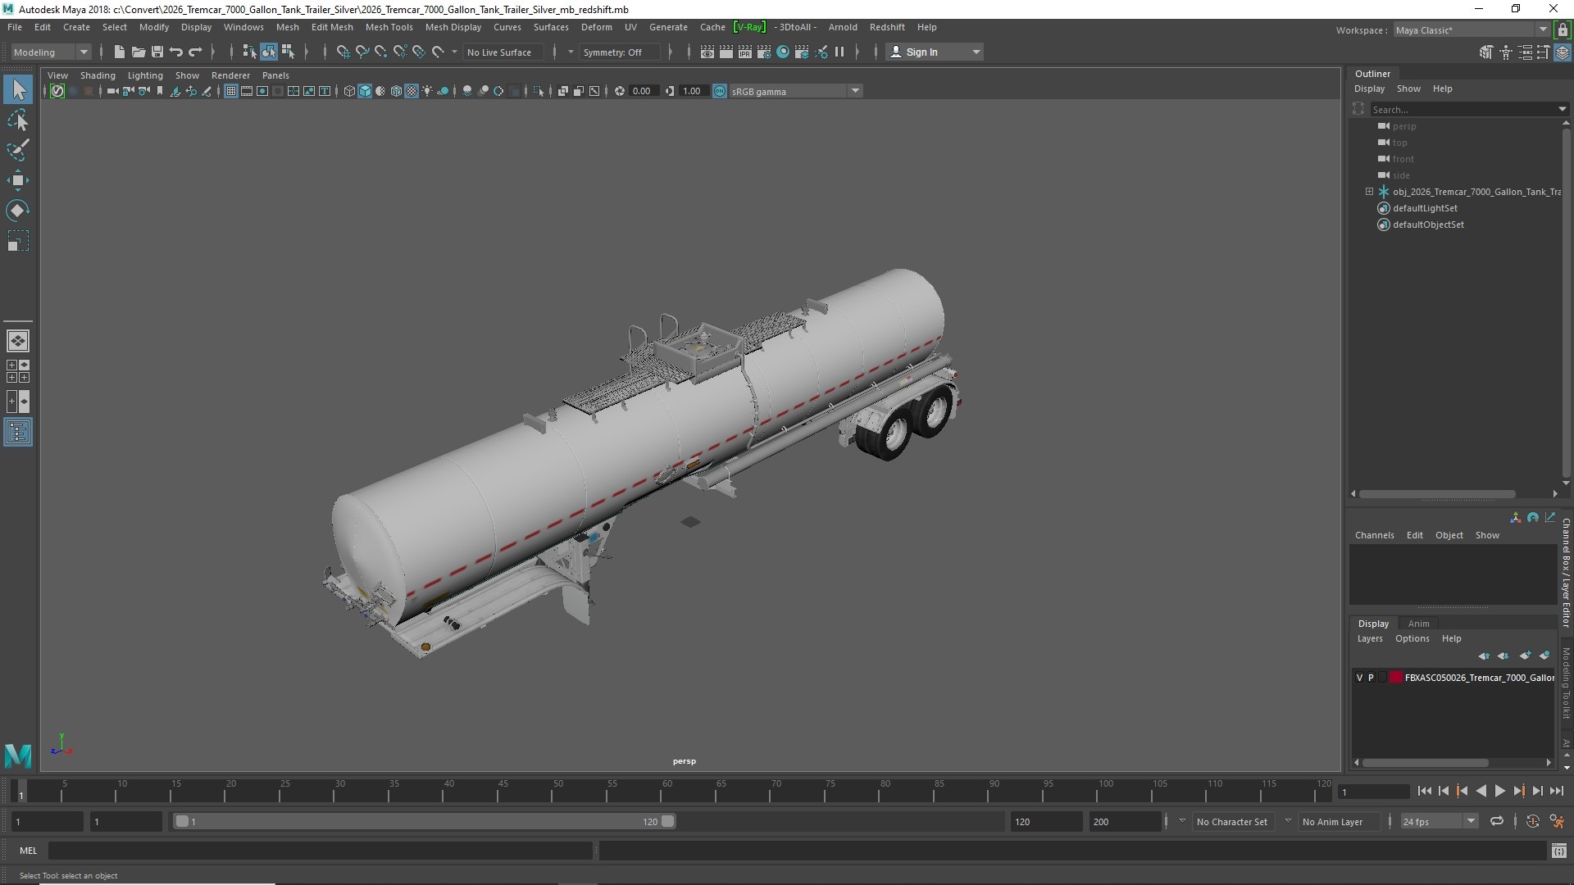Switch to four-pane layout
This screenshot has height=885, width=1574.
[18, 371]
